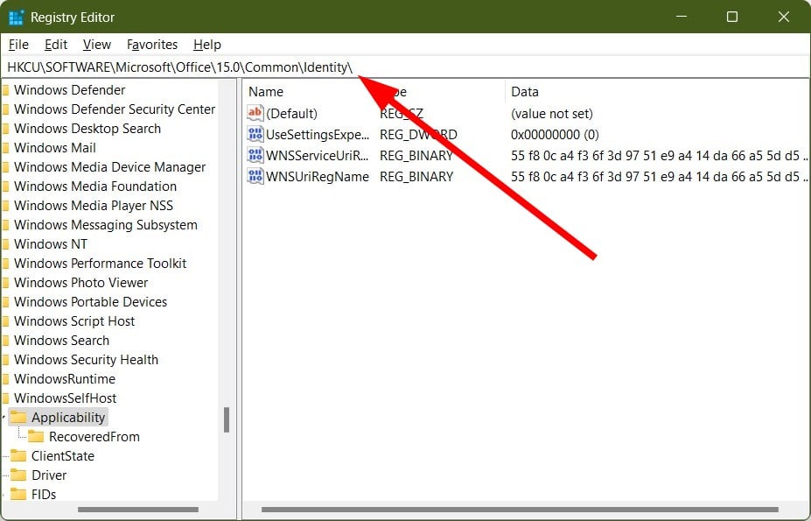Select WindowsRuntime key
This screenshot has height=521, width=811.
tap(65, 378)
